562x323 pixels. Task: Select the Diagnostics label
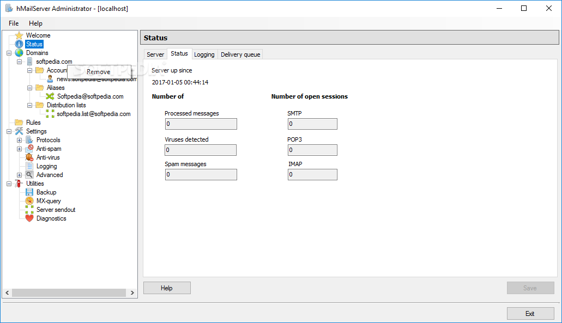coord(51,218)
